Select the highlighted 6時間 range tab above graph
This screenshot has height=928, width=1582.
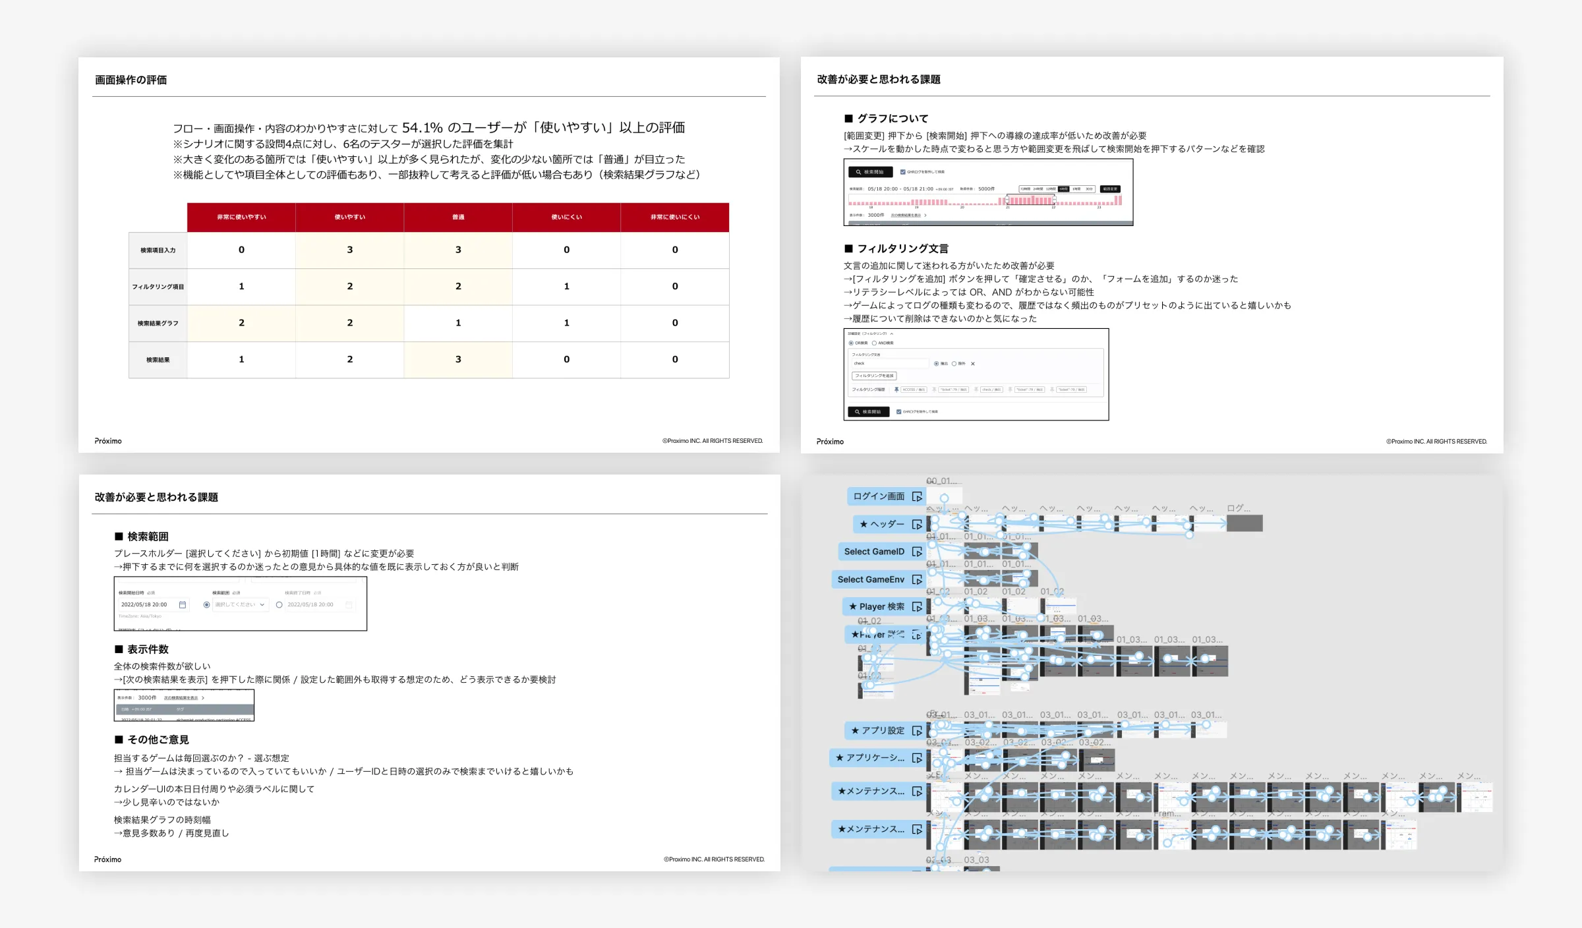tap(1063, 189)
